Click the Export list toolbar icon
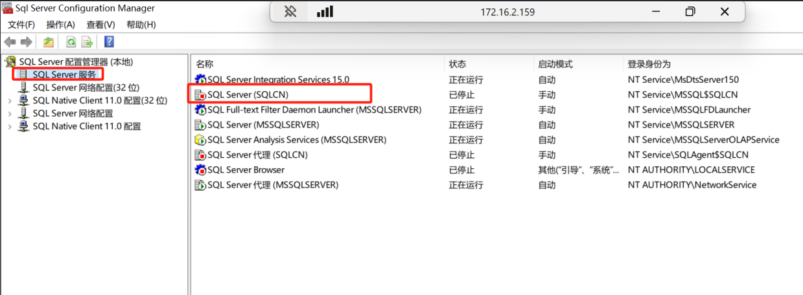The width and height of the screenshot is (803, 295). [87, 42]
